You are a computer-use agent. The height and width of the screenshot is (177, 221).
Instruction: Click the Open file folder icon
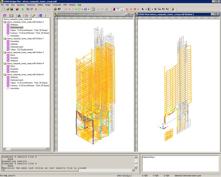click(7, 9)
